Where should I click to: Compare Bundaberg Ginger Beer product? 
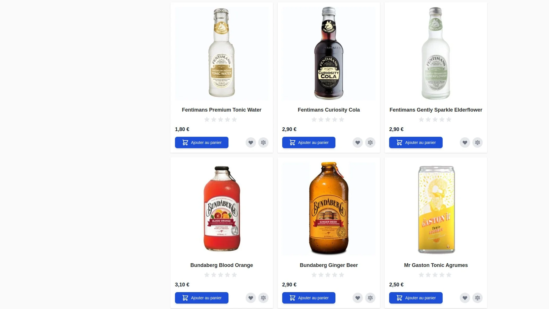(x=370, y=298)
